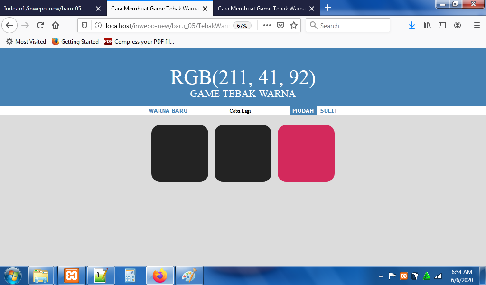This screenshot has height=285, width=486.
Task: Open tracking protection shield info
Action: point(84,26)
